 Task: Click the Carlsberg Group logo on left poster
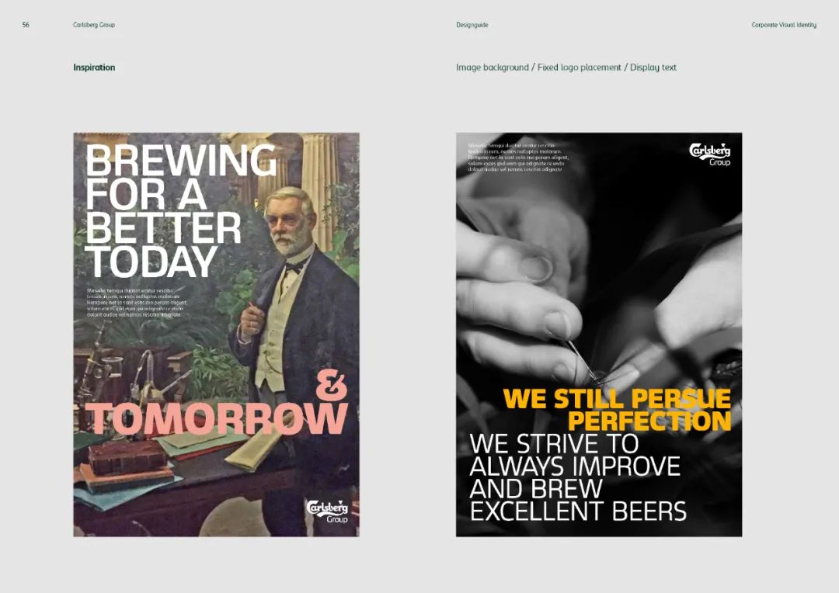328,512
